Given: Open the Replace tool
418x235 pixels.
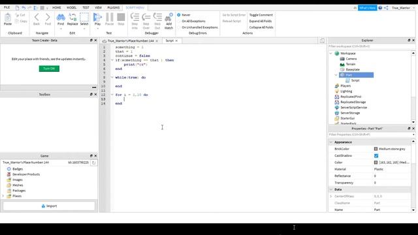Looking at the screenshot, I should (x=72, y=18).
